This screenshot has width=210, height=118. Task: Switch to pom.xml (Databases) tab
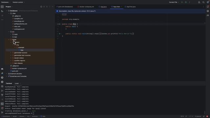(65, 7)
